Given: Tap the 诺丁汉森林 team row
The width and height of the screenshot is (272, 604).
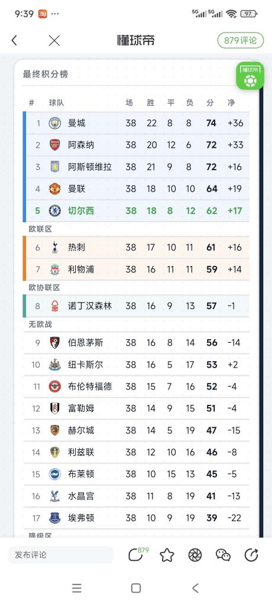Looking at the screenshot, I should coord(137,306).
